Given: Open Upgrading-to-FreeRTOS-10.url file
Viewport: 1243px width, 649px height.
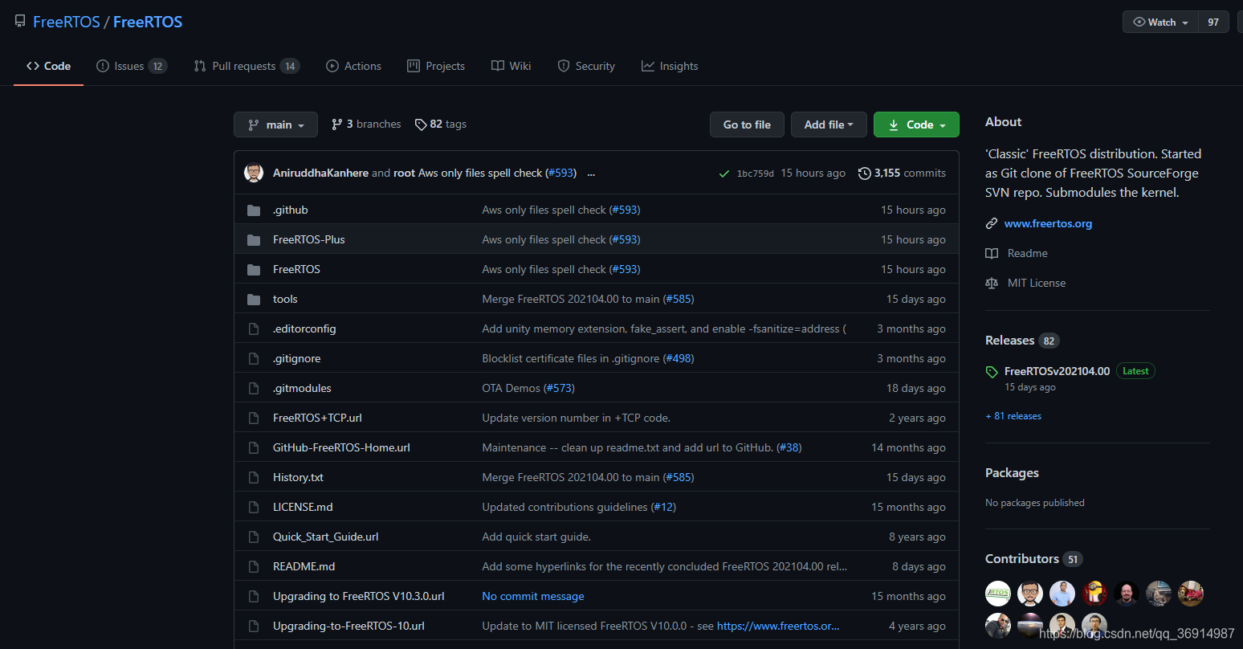Looking at the screenshot, I should click(x=348, y=627).
